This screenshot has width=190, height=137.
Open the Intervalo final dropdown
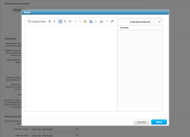pyautogui.click(x=55, y=136)
